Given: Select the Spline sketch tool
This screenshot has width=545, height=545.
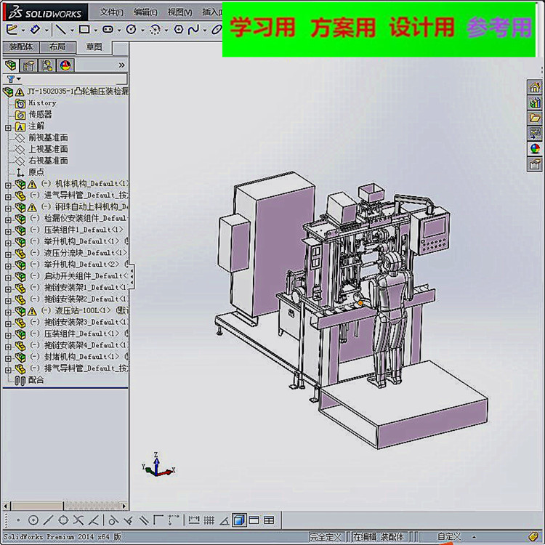Looking at the screenshot, I should pyautogui.click(x=193, y=30).
